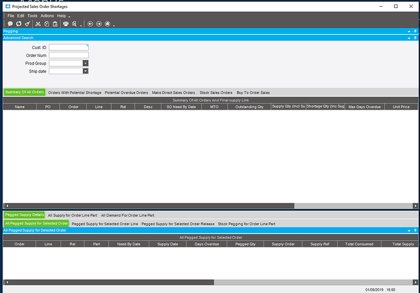Click the Cut scissors icon
This screenshot has height=293, width=420.
38,24
